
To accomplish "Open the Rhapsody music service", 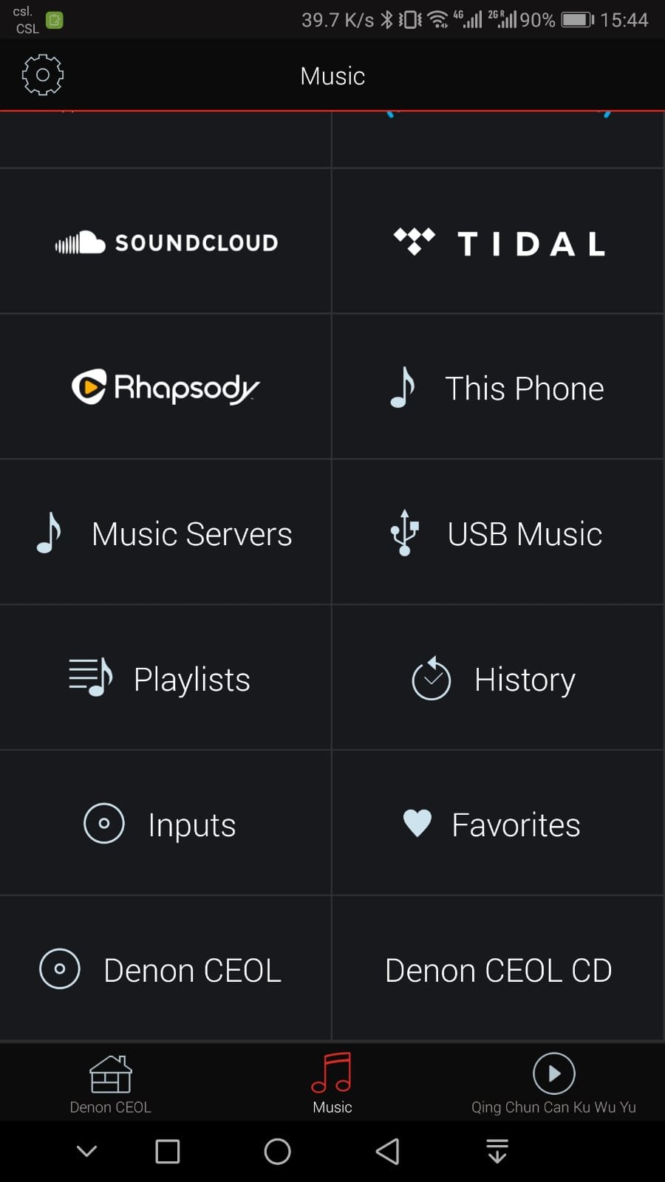I will click(166, 387).
